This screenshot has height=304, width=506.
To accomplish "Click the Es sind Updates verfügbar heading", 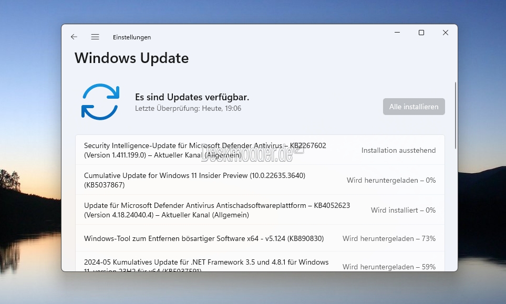I will click(192, 97).
